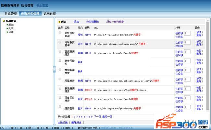Switch theme color to 绿
211x130 pixels.
pos(30,128)
